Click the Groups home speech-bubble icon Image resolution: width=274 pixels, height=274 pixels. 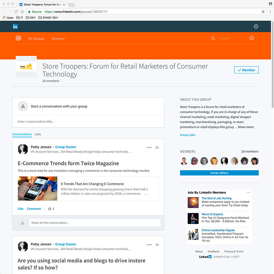tap(18, 38)
